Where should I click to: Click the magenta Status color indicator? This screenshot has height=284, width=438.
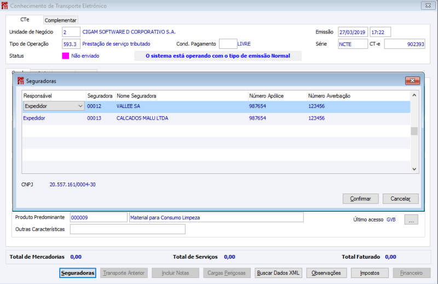point(65,56)
